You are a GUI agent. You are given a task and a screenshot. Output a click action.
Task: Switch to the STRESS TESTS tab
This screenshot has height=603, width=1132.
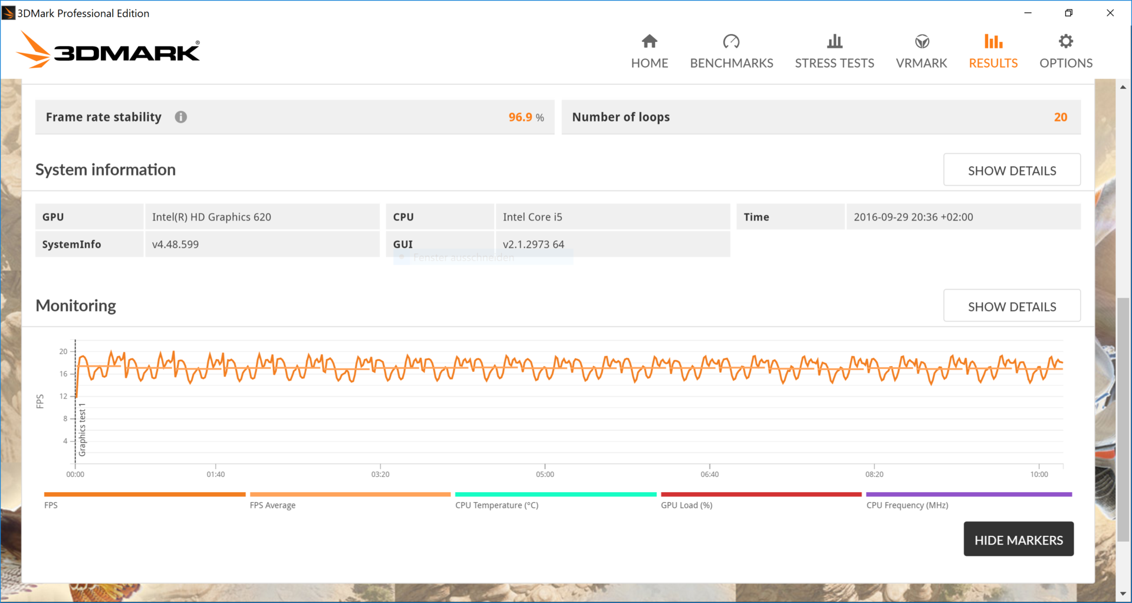834,52
